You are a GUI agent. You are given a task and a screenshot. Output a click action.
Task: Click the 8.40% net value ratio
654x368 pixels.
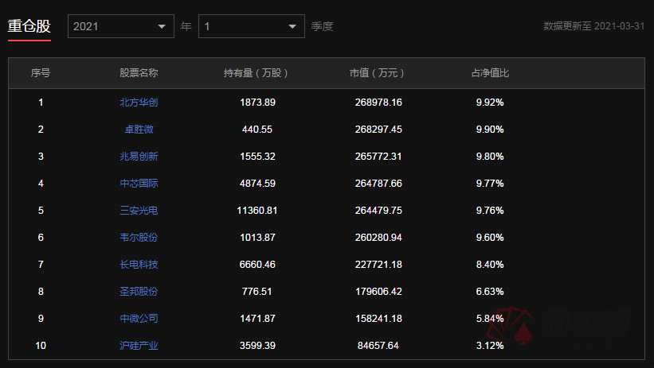[x=490, y=265]
